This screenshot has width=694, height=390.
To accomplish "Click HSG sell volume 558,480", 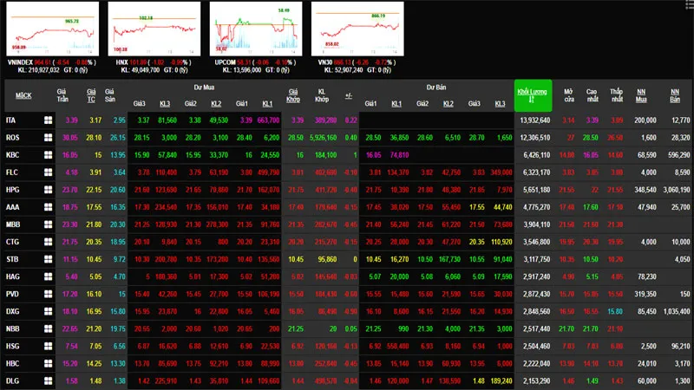I will [x=397, y=346].
